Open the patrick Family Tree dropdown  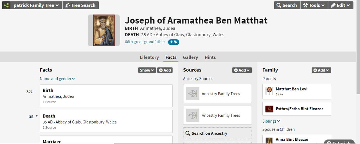click(x=36, y=5)
